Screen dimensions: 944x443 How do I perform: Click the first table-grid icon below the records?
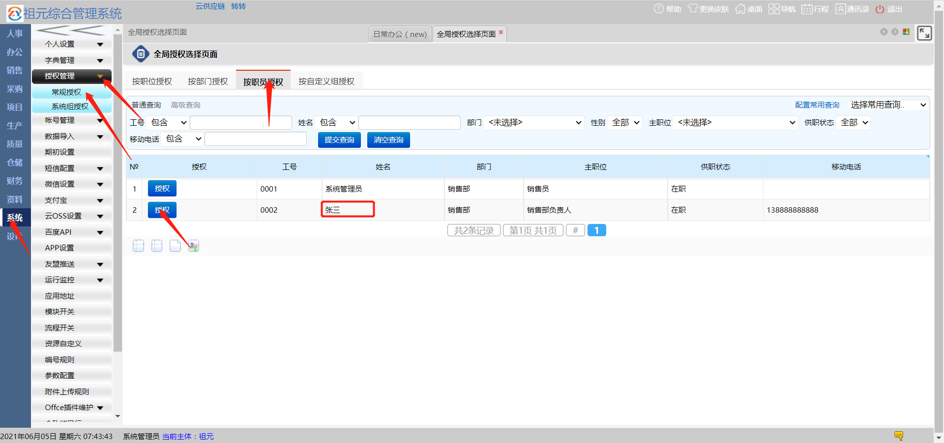pos(138,246)
